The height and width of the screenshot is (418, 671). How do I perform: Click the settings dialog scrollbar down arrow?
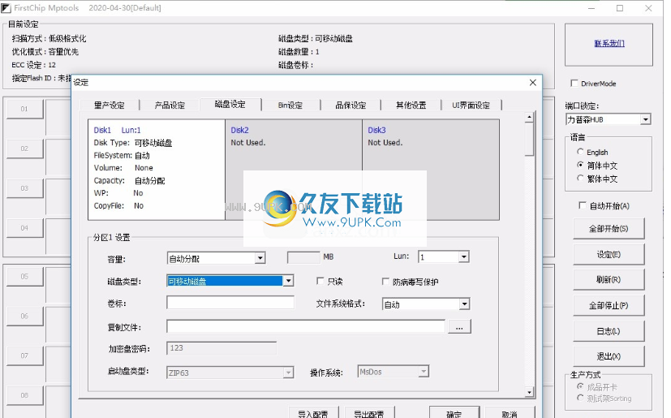coord(529,392)
